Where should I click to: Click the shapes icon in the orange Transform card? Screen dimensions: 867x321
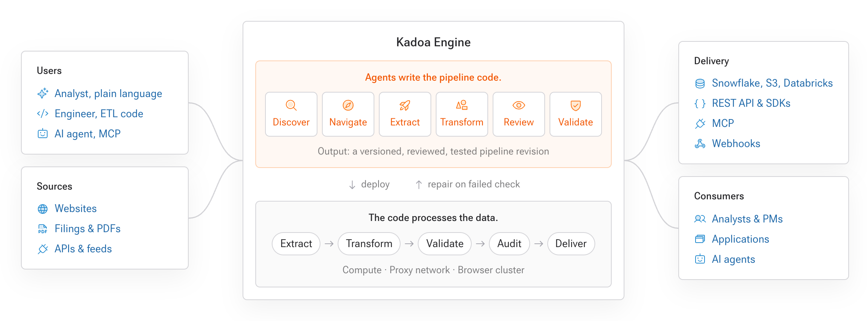tap(462, 105)
